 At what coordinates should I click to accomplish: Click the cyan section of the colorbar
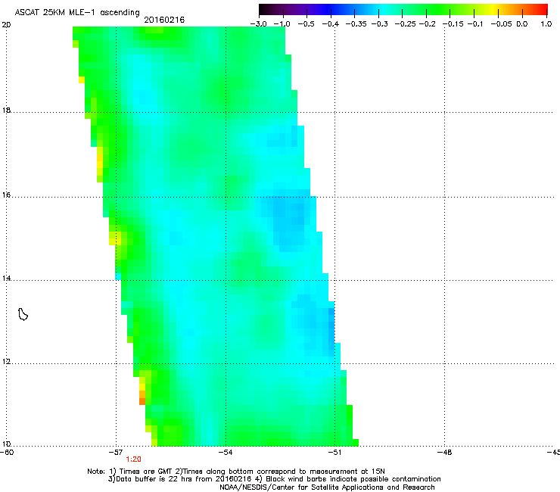pos(381,10)
